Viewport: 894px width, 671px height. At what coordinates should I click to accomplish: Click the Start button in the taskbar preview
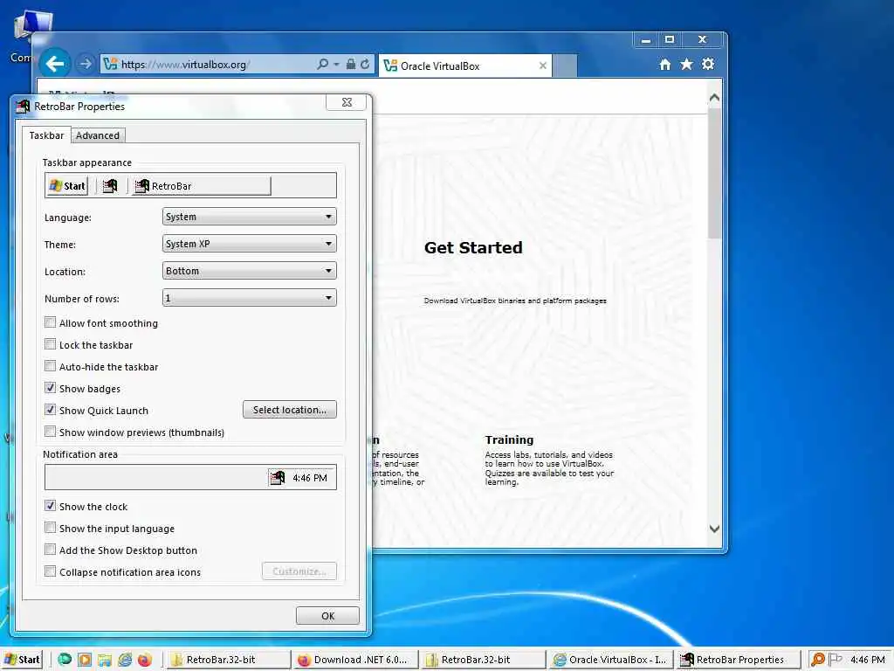click(67, 185)
